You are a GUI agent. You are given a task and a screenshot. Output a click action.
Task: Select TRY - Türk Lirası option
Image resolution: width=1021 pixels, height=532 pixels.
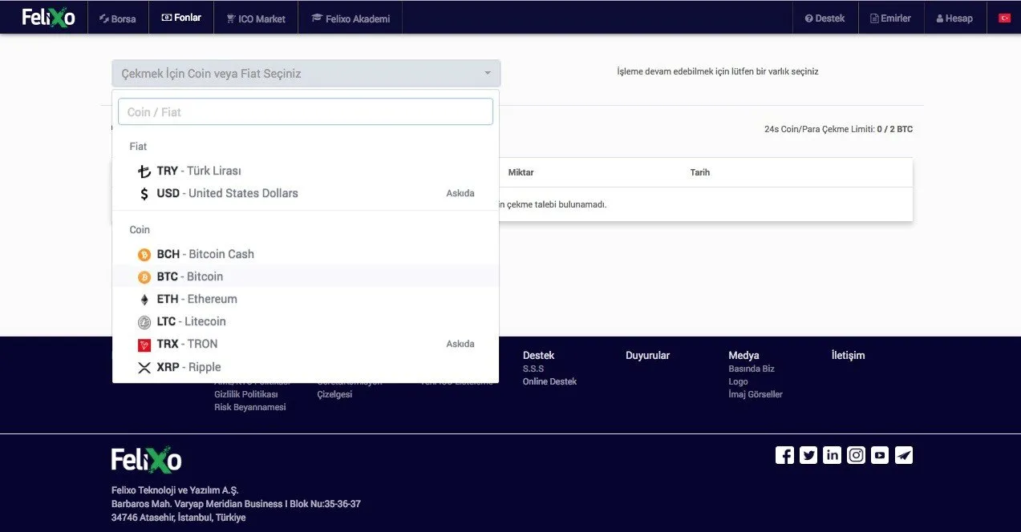(x=306, y=171)
